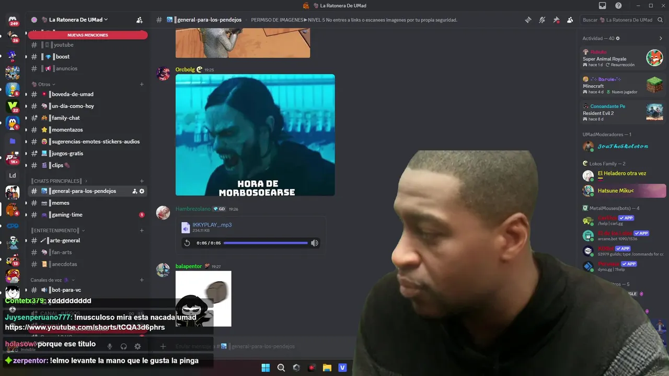669x376 pixels.
Task: Open the memes channel
Action: point(87,203)
